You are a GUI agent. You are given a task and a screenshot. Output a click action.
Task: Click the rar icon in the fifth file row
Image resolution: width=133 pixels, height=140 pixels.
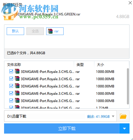click(x=17, y=100)
